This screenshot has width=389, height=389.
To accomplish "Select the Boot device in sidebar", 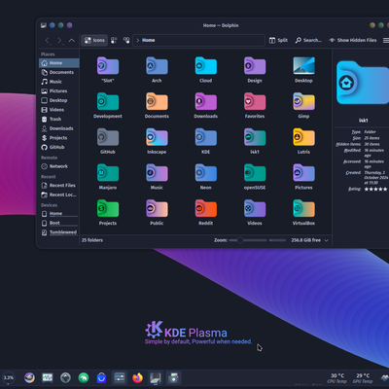I will click(x=59, y=224).
